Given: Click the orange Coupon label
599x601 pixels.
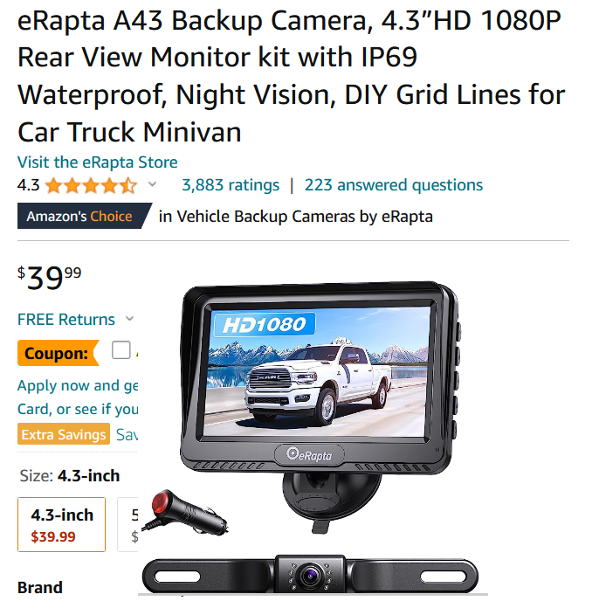Looking at the screenshot, I should 59,353.
